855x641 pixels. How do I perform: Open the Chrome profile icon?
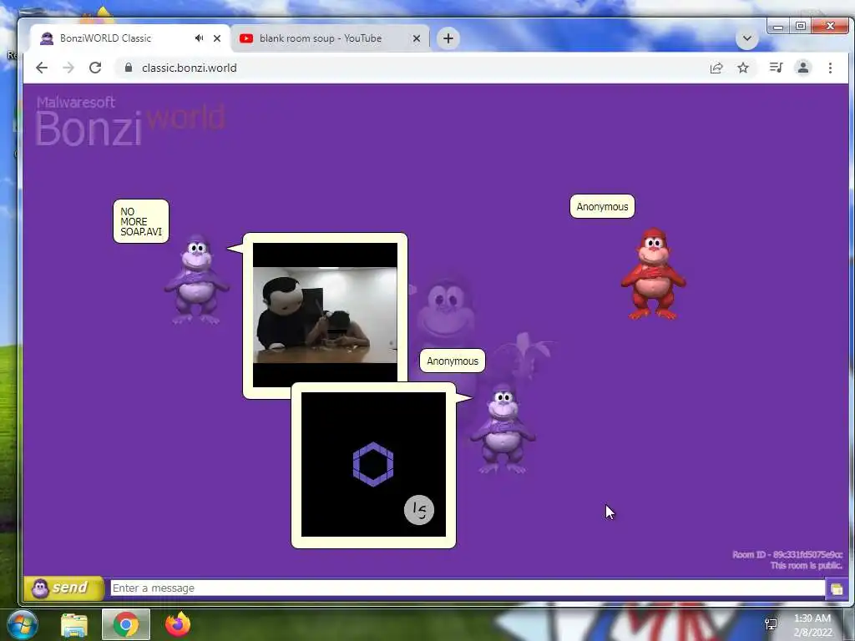point(803,68)
